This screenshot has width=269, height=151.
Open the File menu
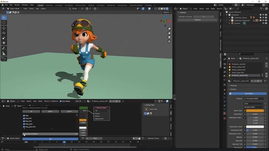(6, 5)
